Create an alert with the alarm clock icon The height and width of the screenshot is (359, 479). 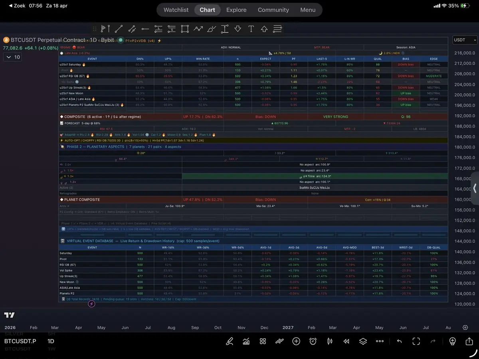pyautogui.click(x=313, y=341)
